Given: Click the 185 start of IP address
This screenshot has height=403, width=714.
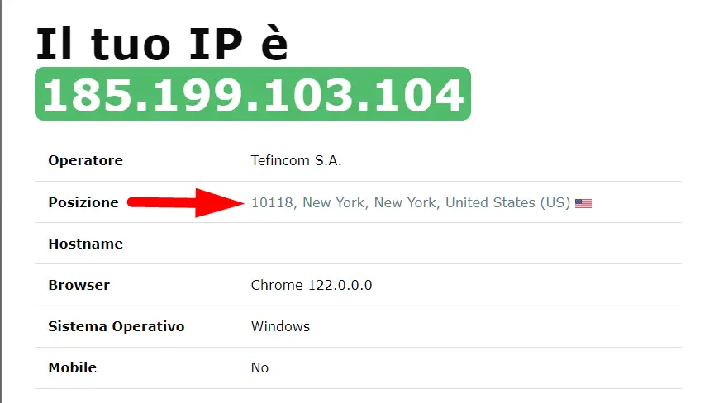Looking at the screenshot, I should [x=88, y=95].
